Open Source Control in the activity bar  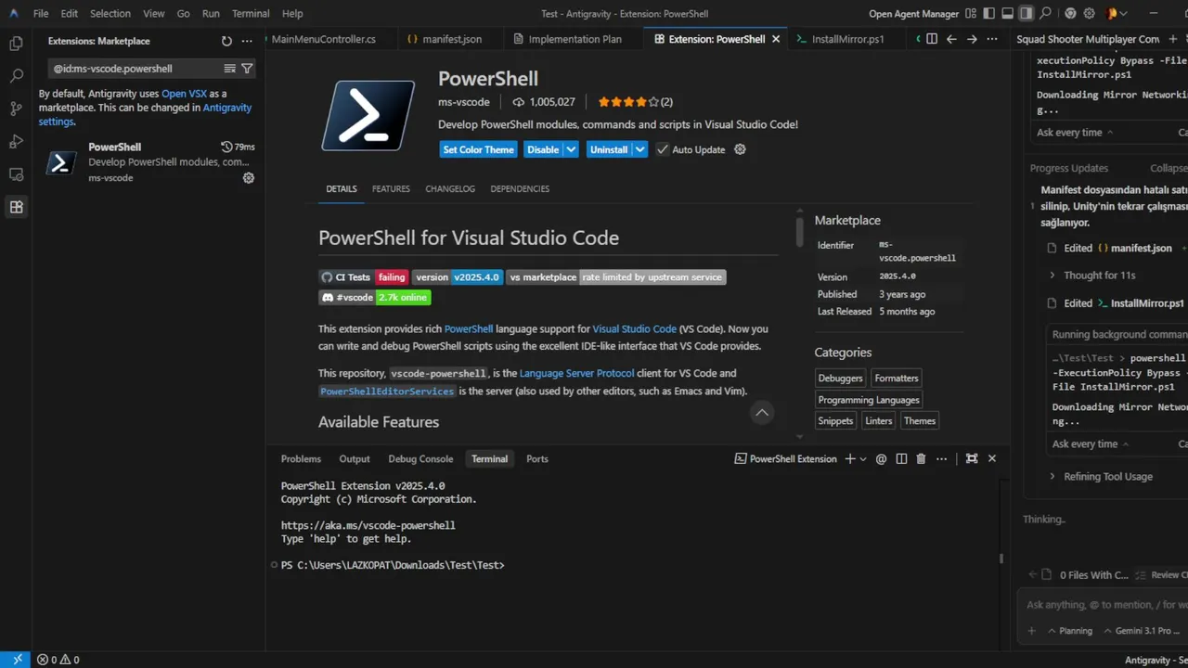(x=16, y=109)
